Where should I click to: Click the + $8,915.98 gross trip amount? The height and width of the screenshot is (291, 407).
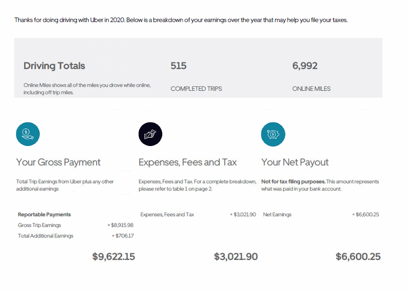pos(120,225)
